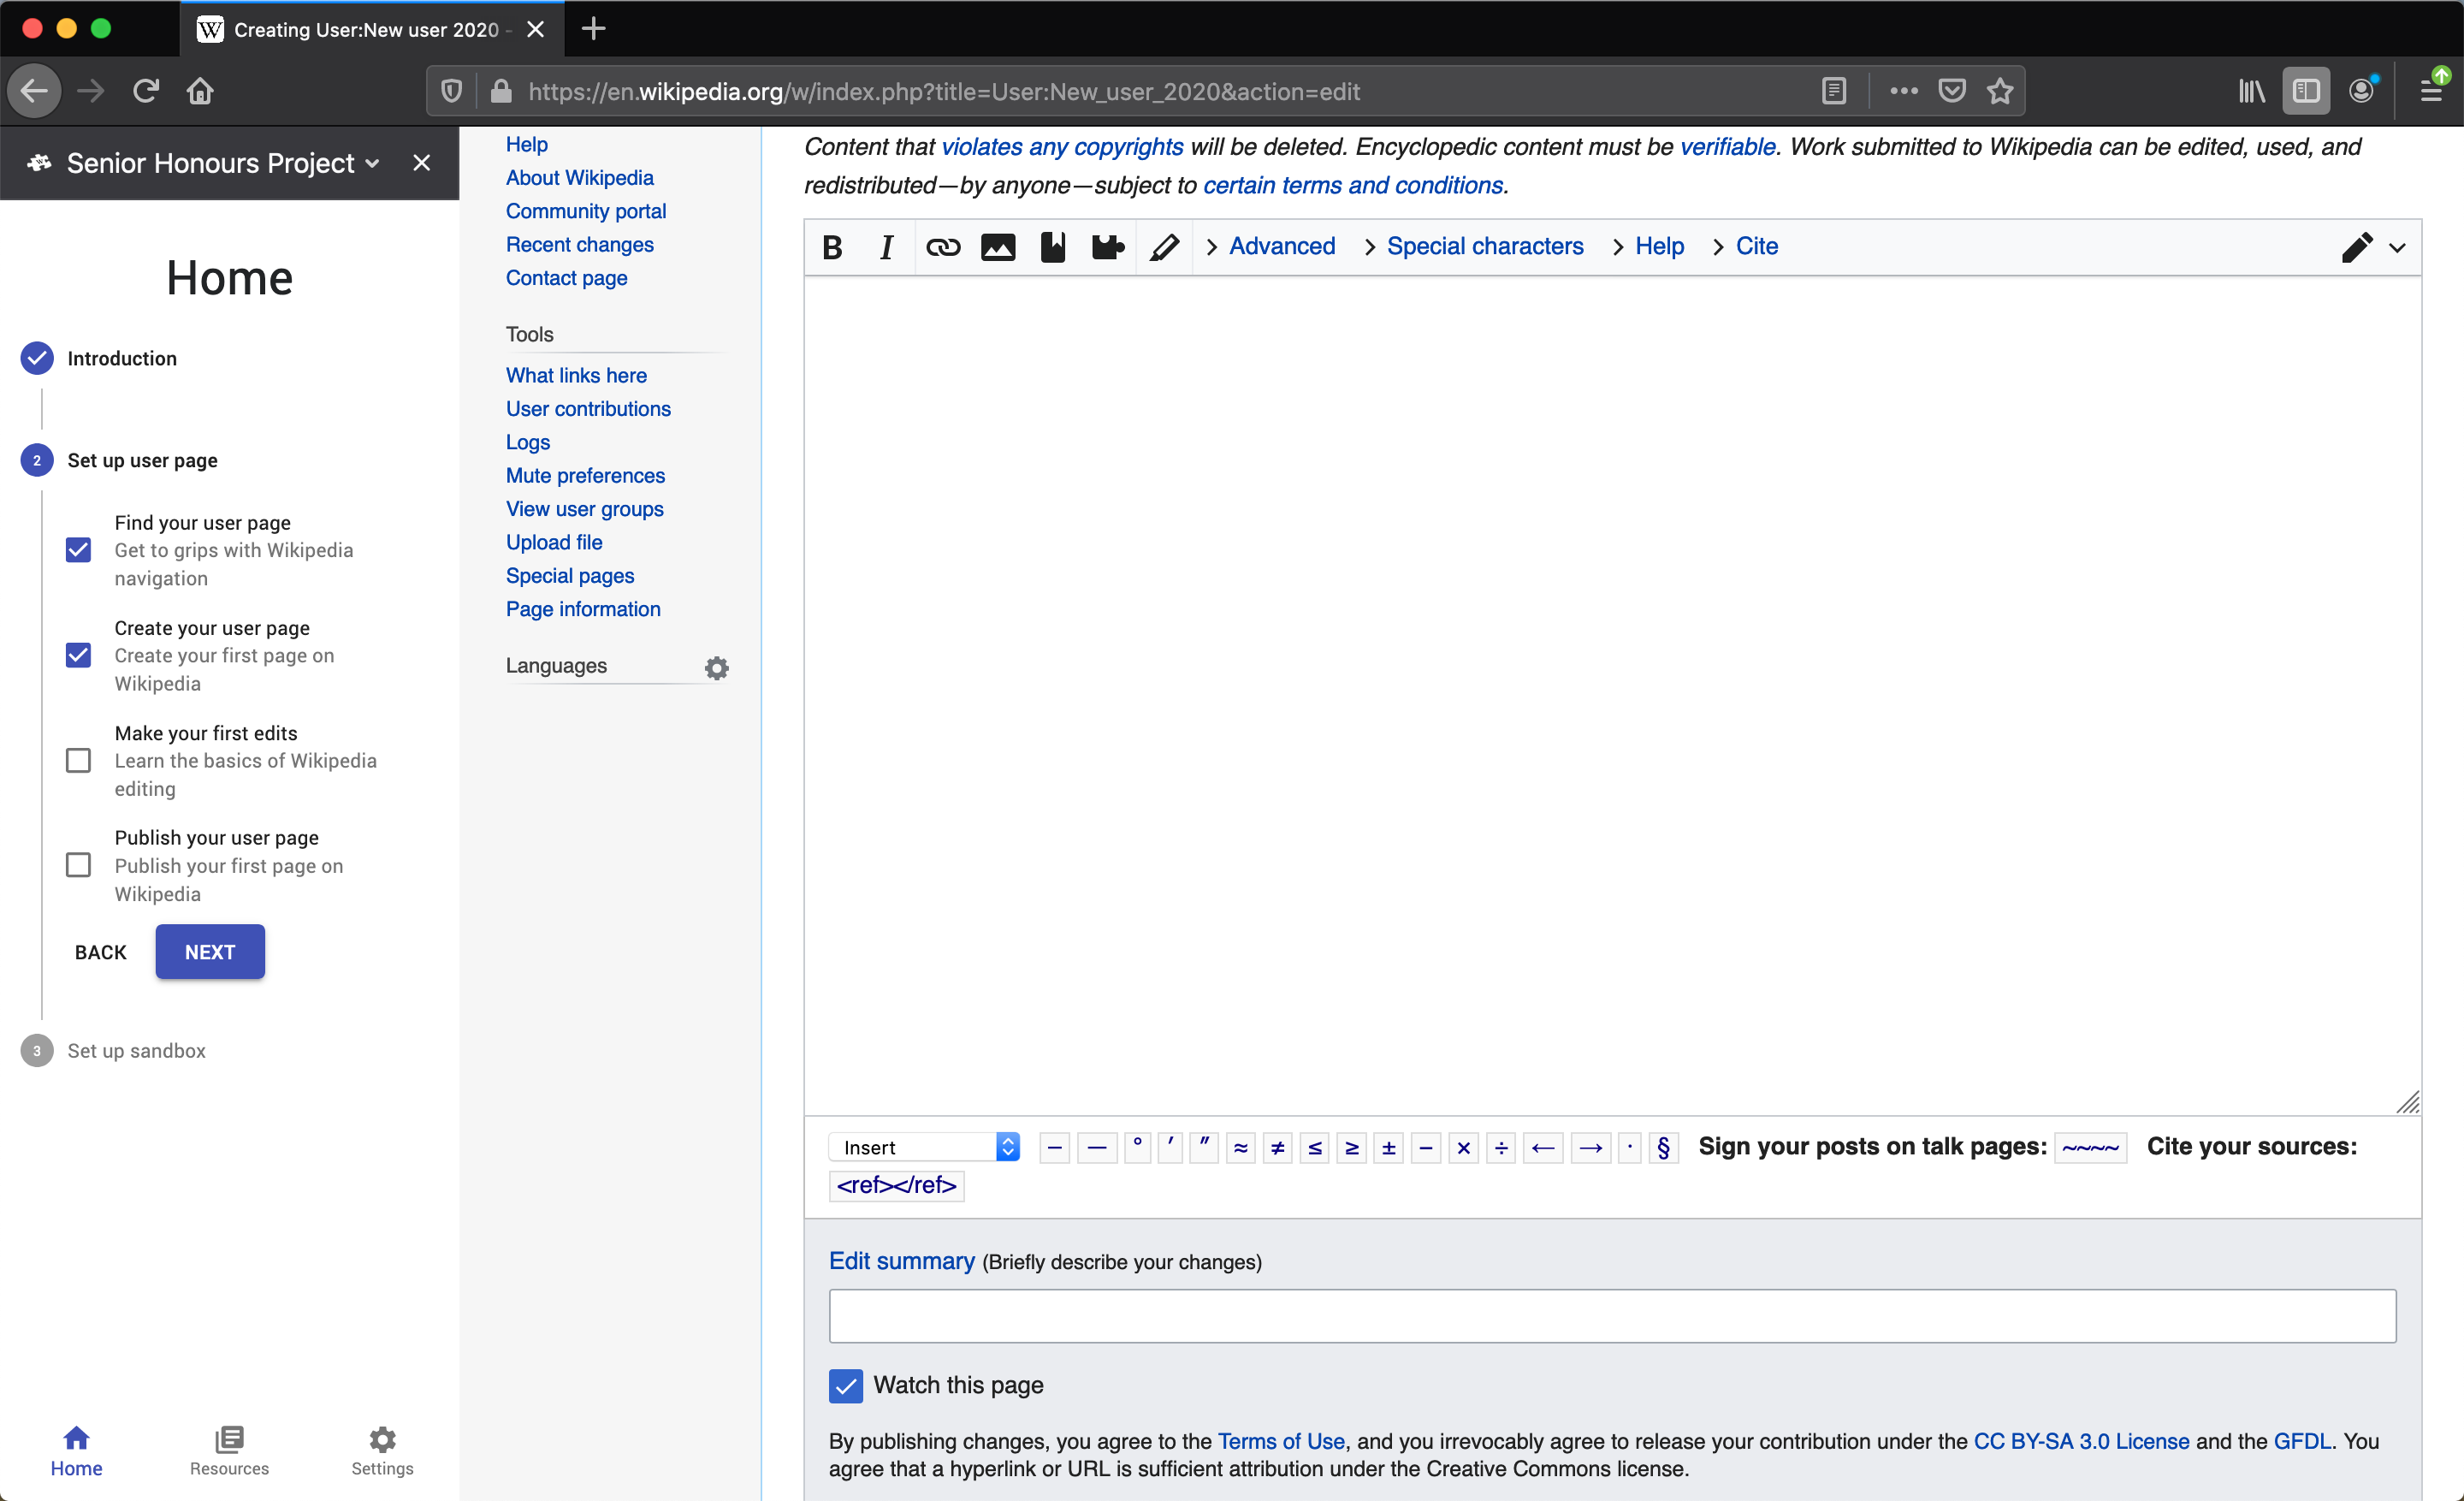Open the Insert character set dropdown
2464x1501 pixels.
(924, 1148)
